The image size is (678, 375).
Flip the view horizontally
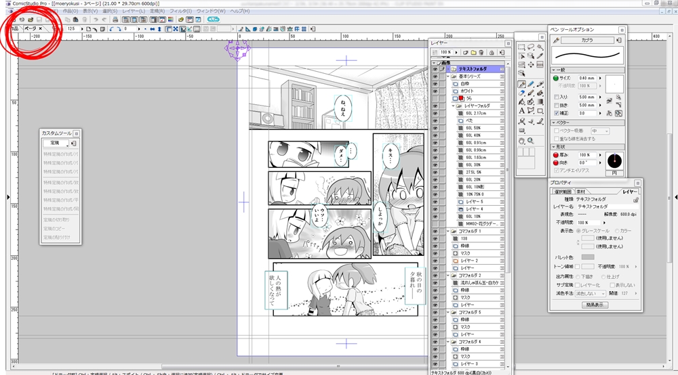152,29
